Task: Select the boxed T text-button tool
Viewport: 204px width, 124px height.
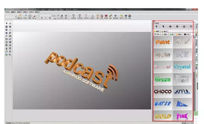Action: (x=10, y=36)
